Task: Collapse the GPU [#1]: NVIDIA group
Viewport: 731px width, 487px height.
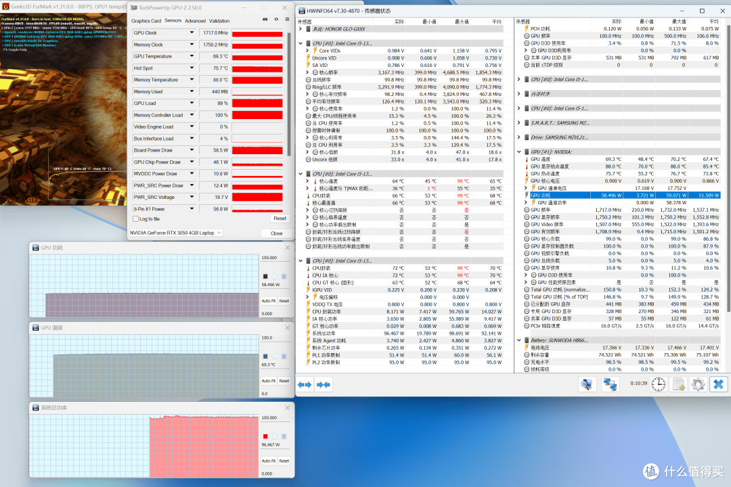Action: tap(519, 152)
